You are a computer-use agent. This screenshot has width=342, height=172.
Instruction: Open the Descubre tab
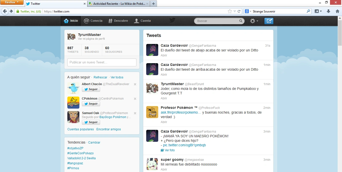click(x=118, y=21)
